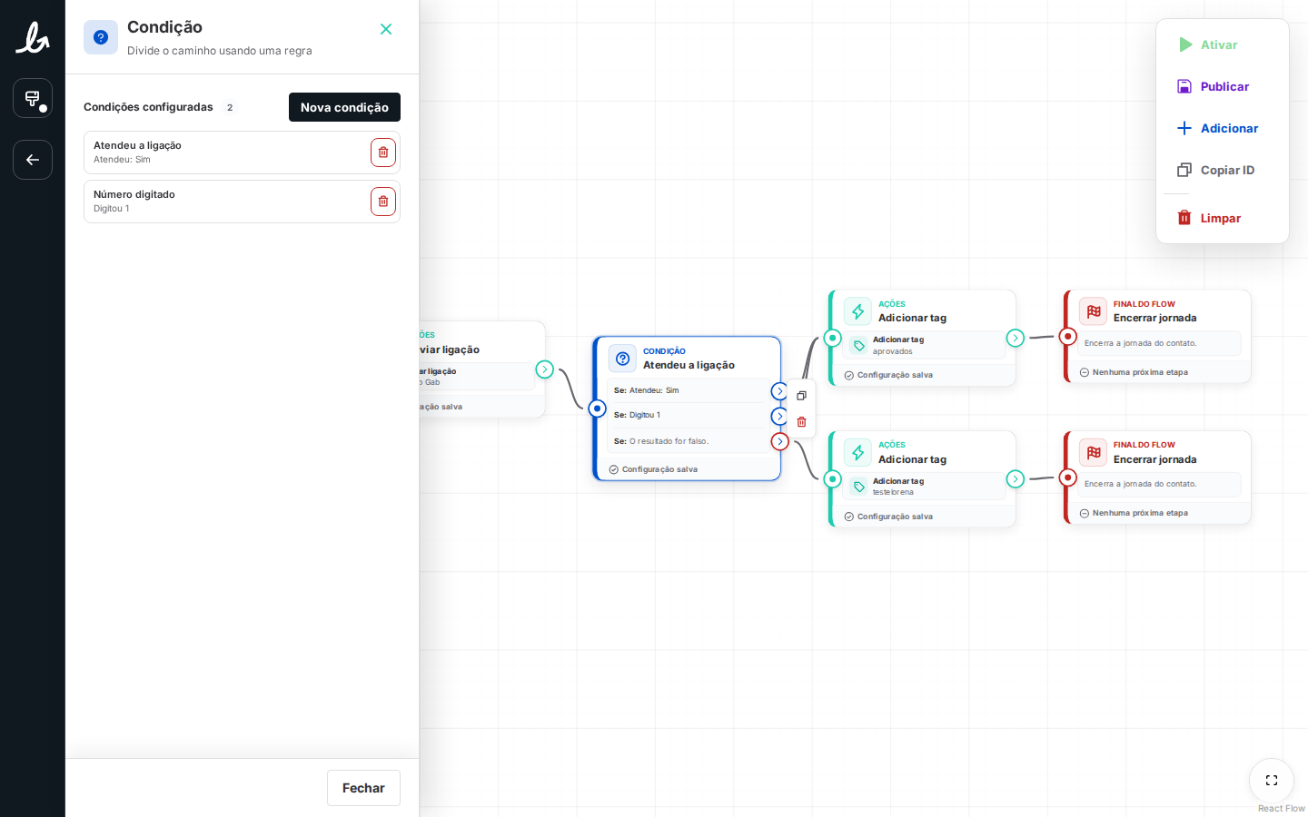This screenshot has width=1308, height=817.
Task: Select the 'Atendeu a ligação' condition node title
Action: 689,365
